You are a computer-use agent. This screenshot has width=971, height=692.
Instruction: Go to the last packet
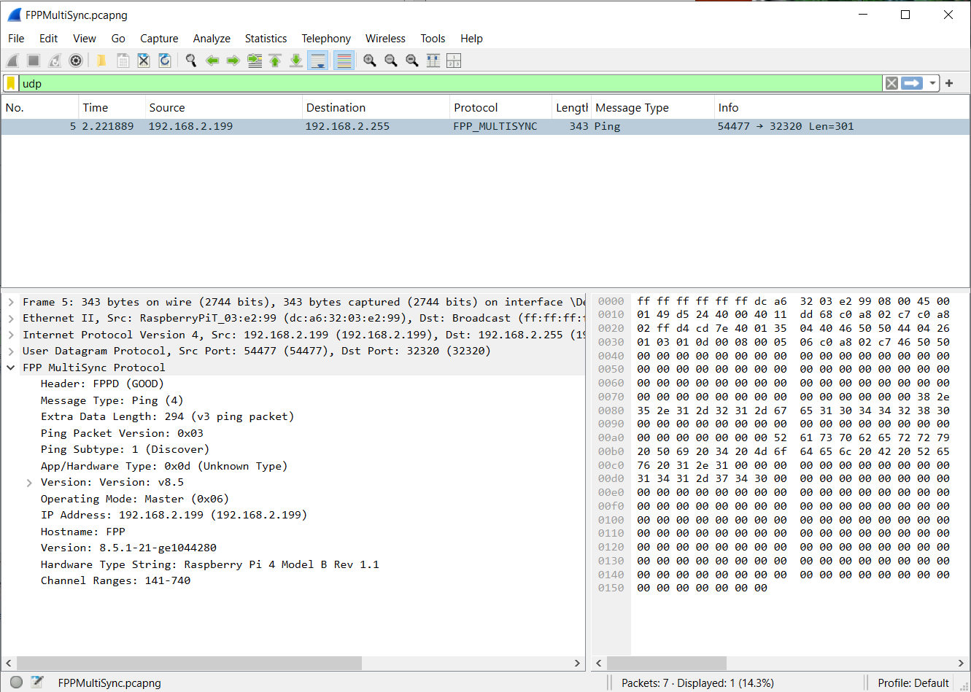click(295, 60)
